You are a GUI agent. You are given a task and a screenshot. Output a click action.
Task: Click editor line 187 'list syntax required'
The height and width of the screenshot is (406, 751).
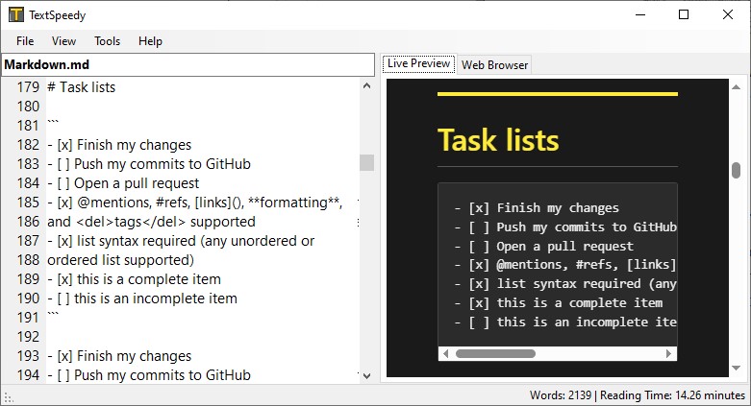tap(181, 241)
